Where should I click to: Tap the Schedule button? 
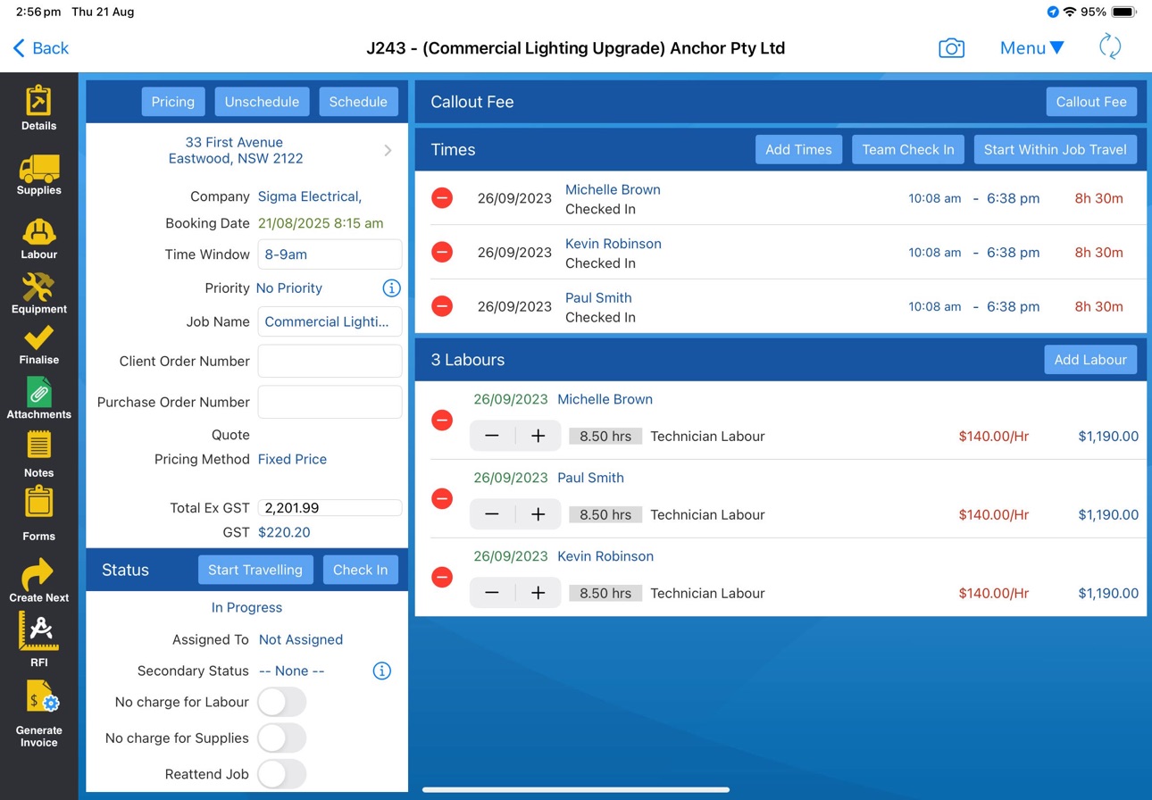(x=358, y=102)
